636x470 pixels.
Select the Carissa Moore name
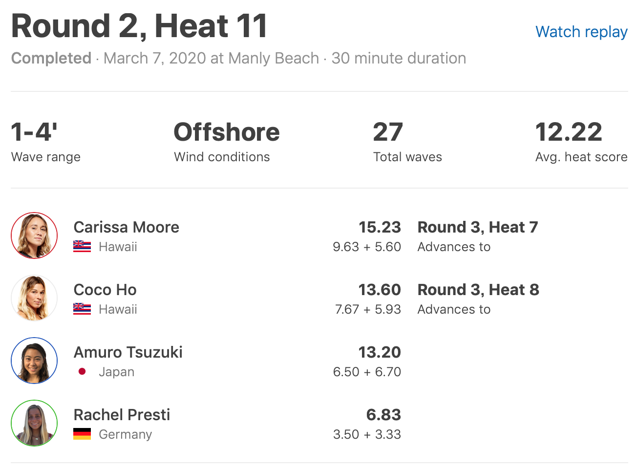pos(127,227)
